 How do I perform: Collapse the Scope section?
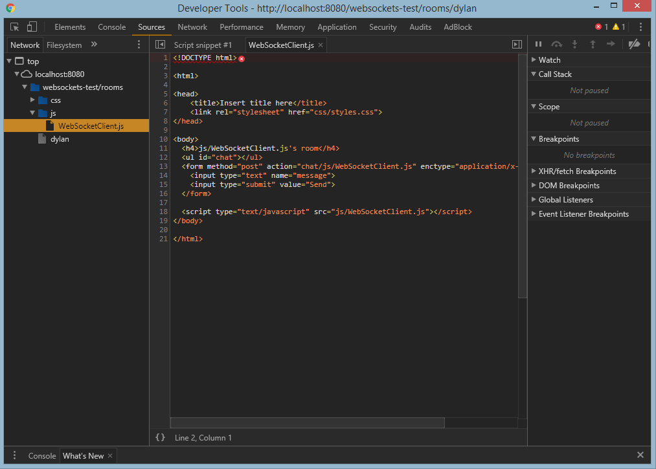pos(534,106)
